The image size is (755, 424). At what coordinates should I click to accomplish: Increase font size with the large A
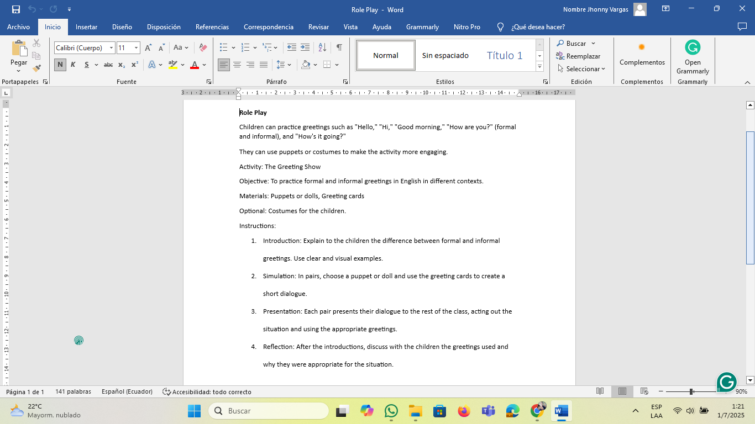[x=148, y=48]
